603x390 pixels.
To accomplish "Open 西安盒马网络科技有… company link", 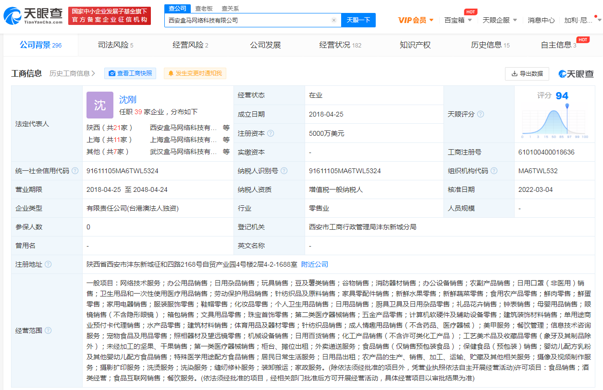I will (184, 128).
